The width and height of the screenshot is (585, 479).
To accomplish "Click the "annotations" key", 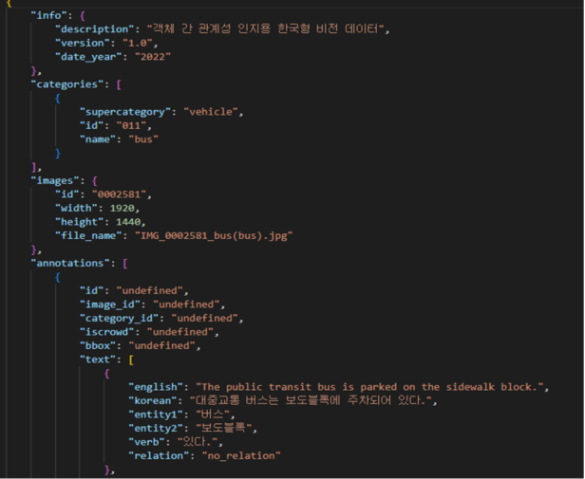I will (x=70, y=263).
